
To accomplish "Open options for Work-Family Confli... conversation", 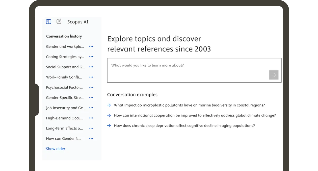I will tap(91, 77).
